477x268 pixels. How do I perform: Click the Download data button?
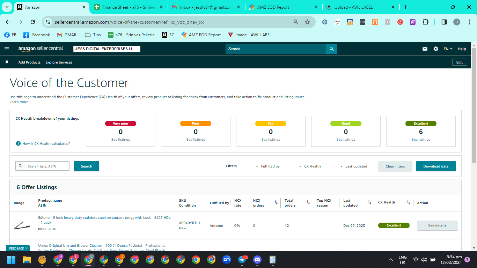coord(436,166)
